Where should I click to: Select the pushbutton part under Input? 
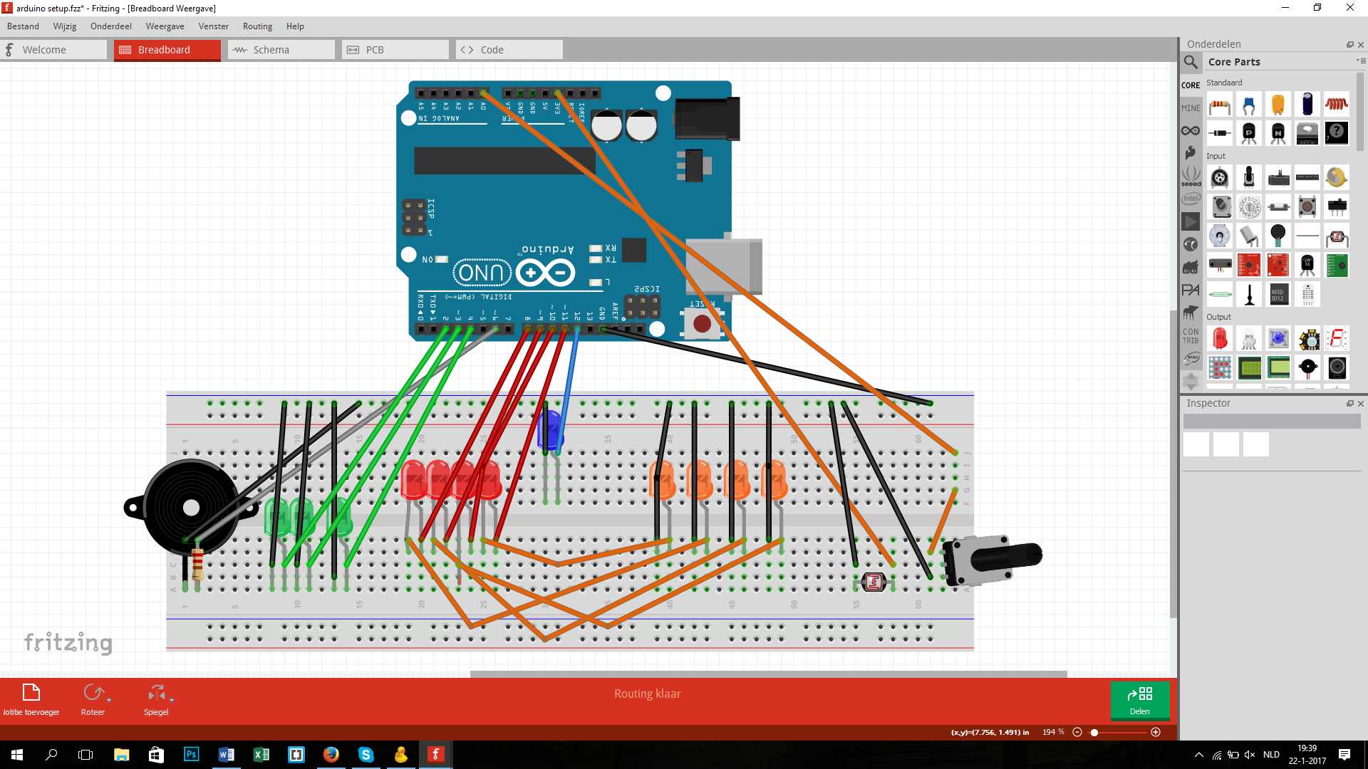click(x=1307, y=206)
